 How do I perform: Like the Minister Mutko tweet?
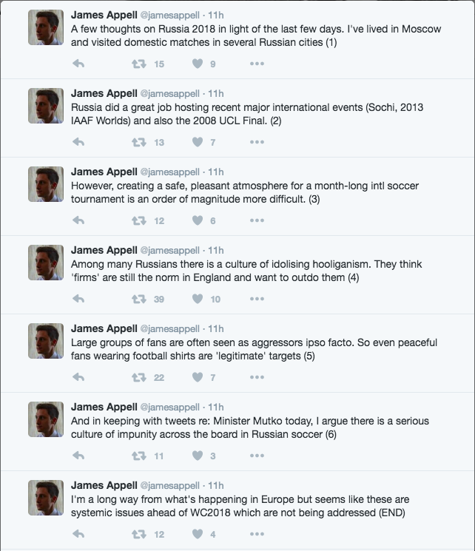pyautogui.click(x=198, y=456)
